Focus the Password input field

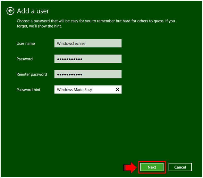88,59
